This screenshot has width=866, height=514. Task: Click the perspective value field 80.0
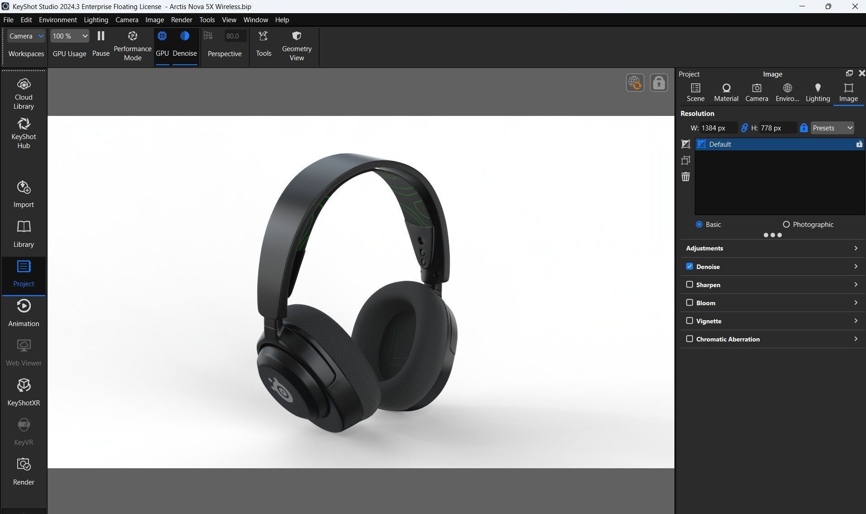click(x=235, y=36)
